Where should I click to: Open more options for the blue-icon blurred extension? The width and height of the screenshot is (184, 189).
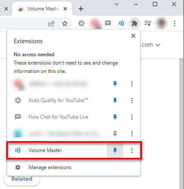pos(132,134)
